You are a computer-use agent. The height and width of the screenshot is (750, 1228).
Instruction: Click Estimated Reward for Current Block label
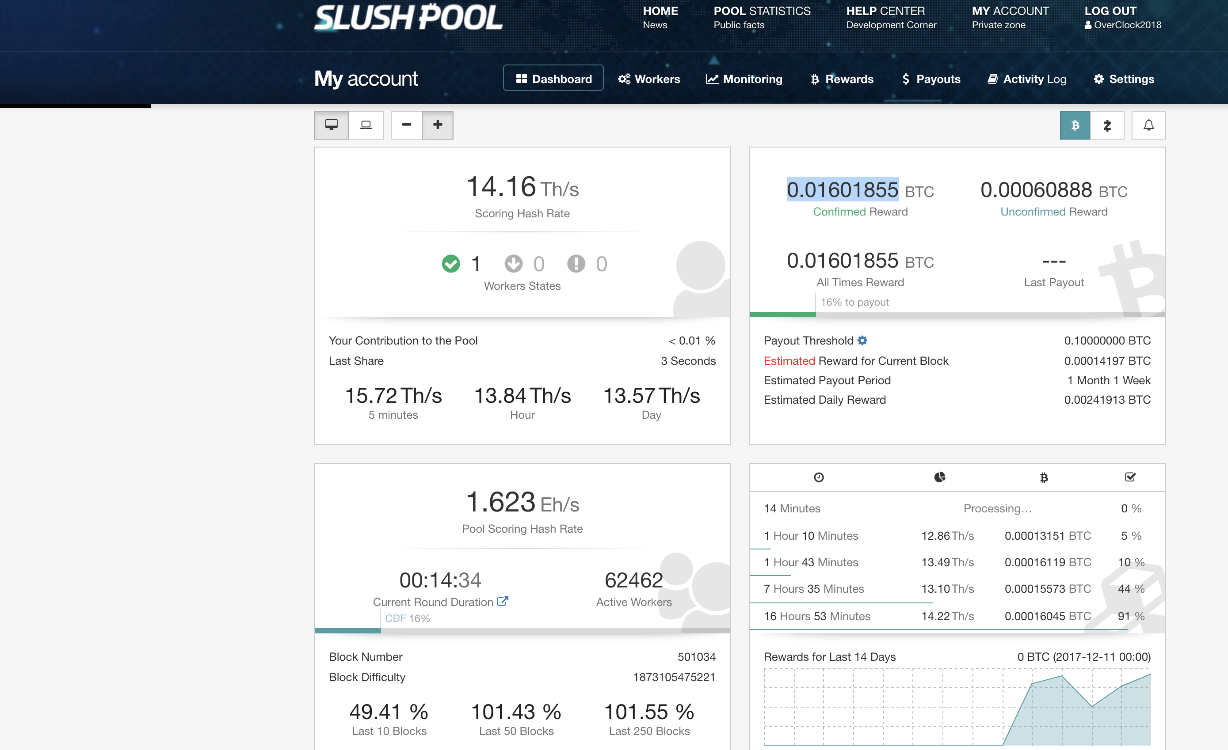tap(856, 360)
